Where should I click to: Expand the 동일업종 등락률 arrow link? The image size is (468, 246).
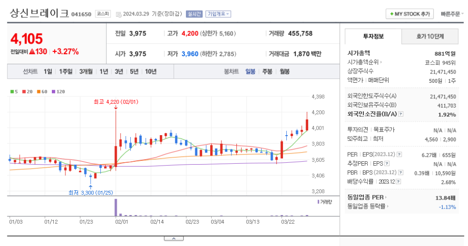tap(388, 206)
